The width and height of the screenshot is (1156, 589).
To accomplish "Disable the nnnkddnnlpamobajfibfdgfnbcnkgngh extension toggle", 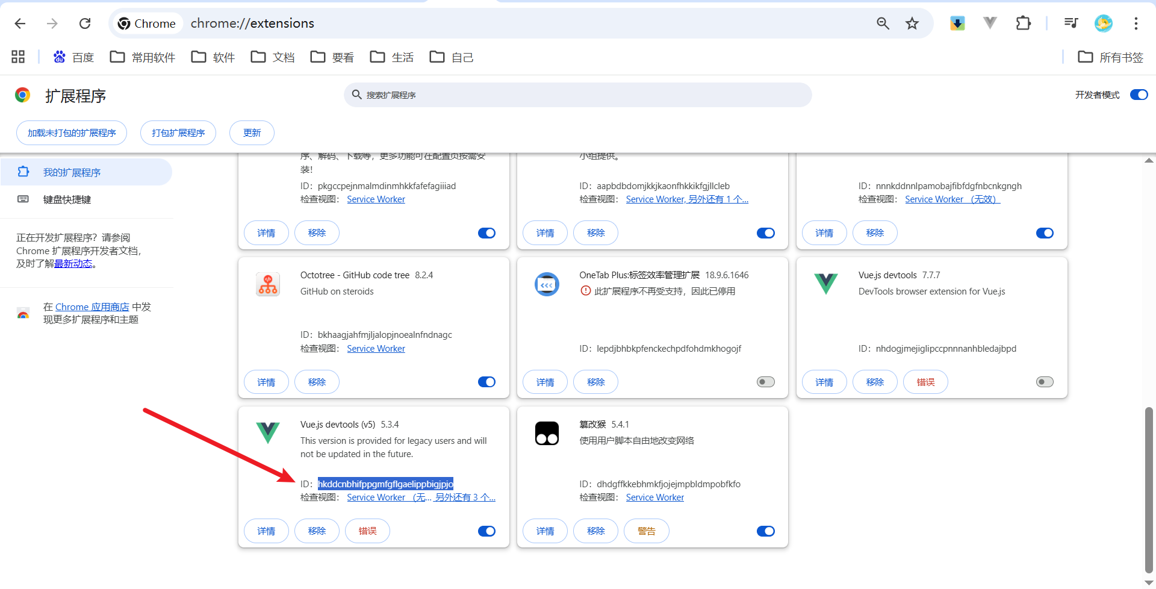I will pos(1045,233).
